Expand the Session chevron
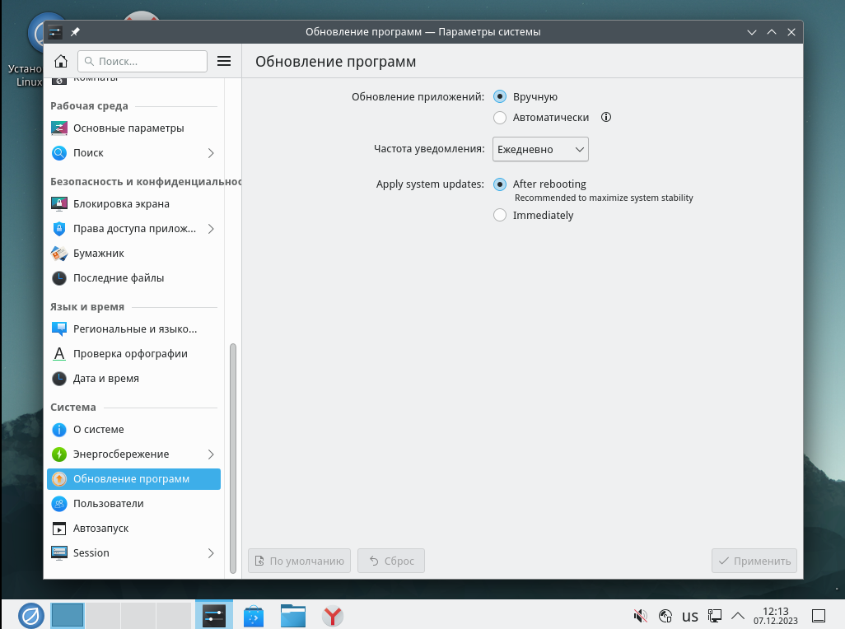Screen dimensions: 845x629 point(211,553)
